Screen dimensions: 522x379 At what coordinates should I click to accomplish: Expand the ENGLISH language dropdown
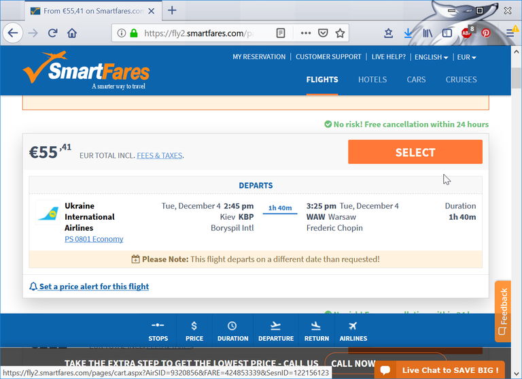[x=431, y=57]
